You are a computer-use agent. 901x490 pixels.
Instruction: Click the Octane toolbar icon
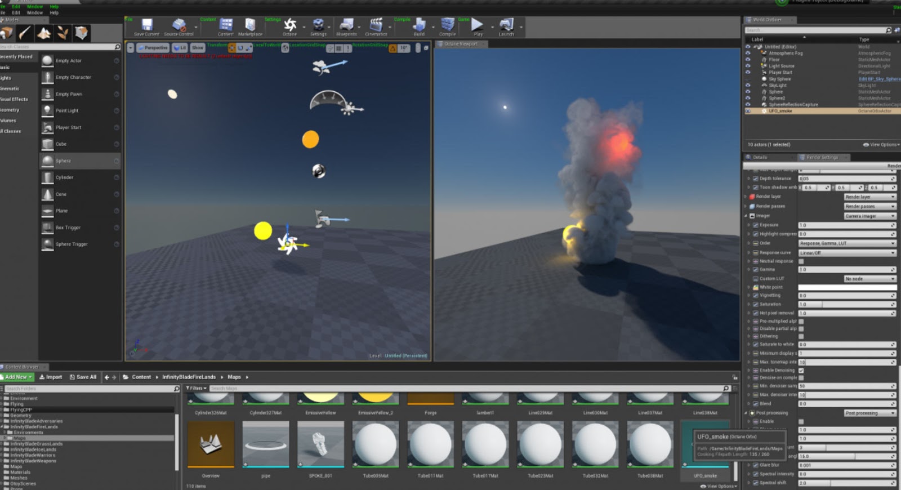[290, 25]
